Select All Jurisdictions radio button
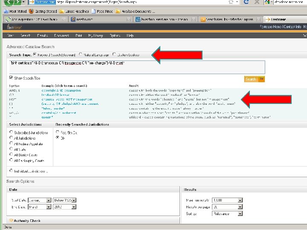 pyautogui.click(x=11, y=138)
